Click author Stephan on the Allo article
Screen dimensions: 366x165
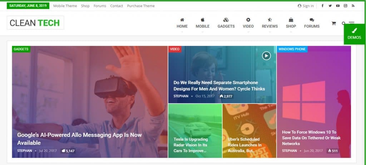(25, 151)
